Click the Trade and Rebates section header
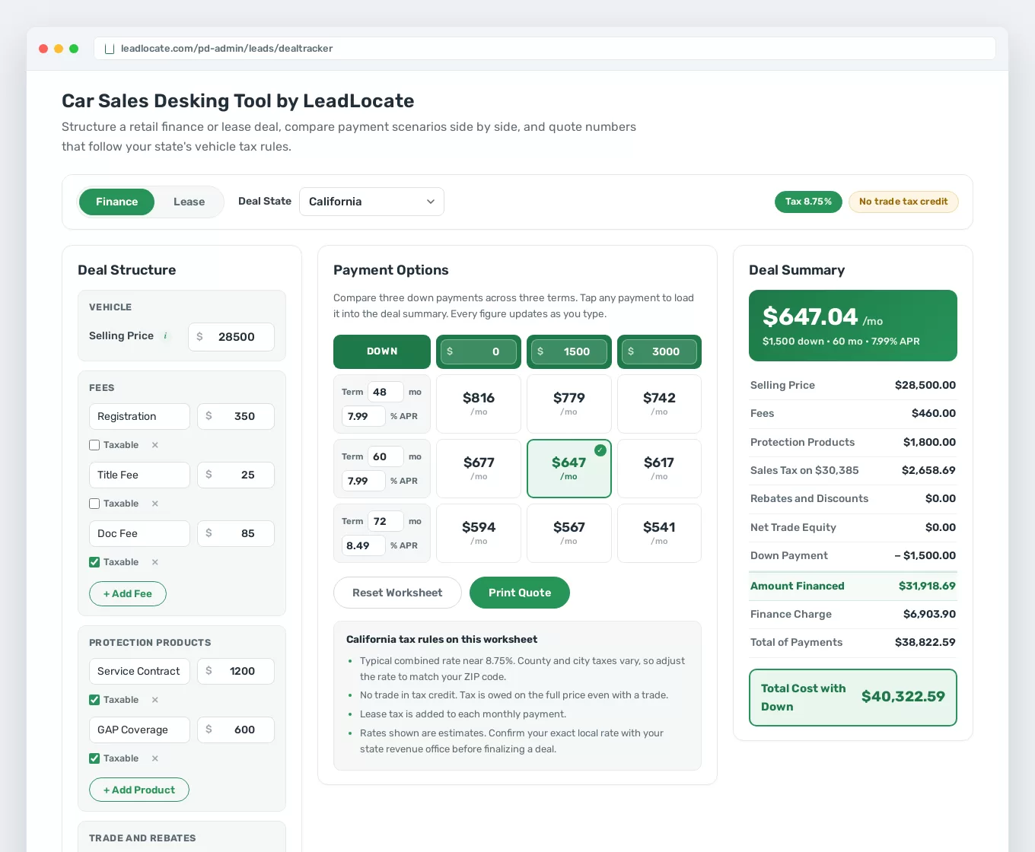 pos(142,838)
